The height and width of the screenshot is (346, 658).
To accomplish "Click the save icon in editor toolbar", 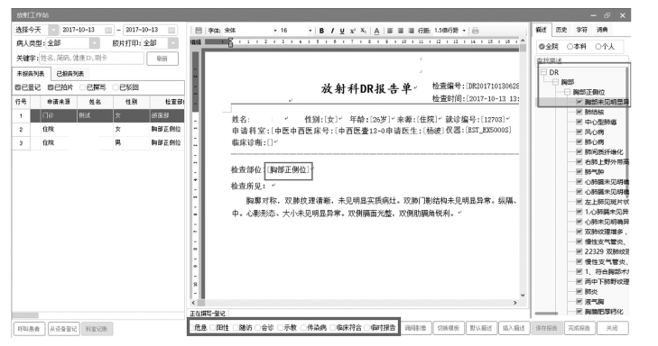I will click(199, 31).
